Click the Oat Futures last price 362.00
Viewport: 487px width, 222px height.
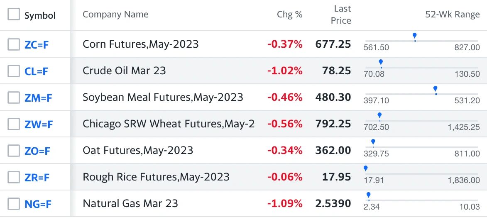click(x=333, y=150)
